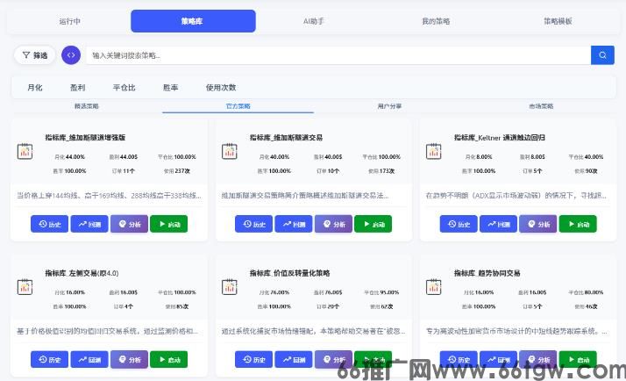Select the 精选策略 sub-tab

pos(87,106)
